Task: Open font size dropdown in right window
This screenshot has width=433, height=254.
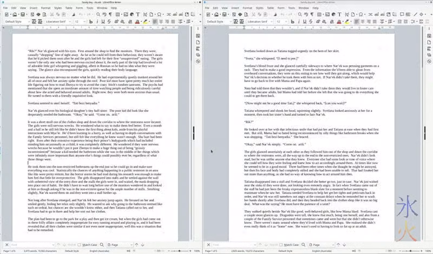Action: point(286,22)
